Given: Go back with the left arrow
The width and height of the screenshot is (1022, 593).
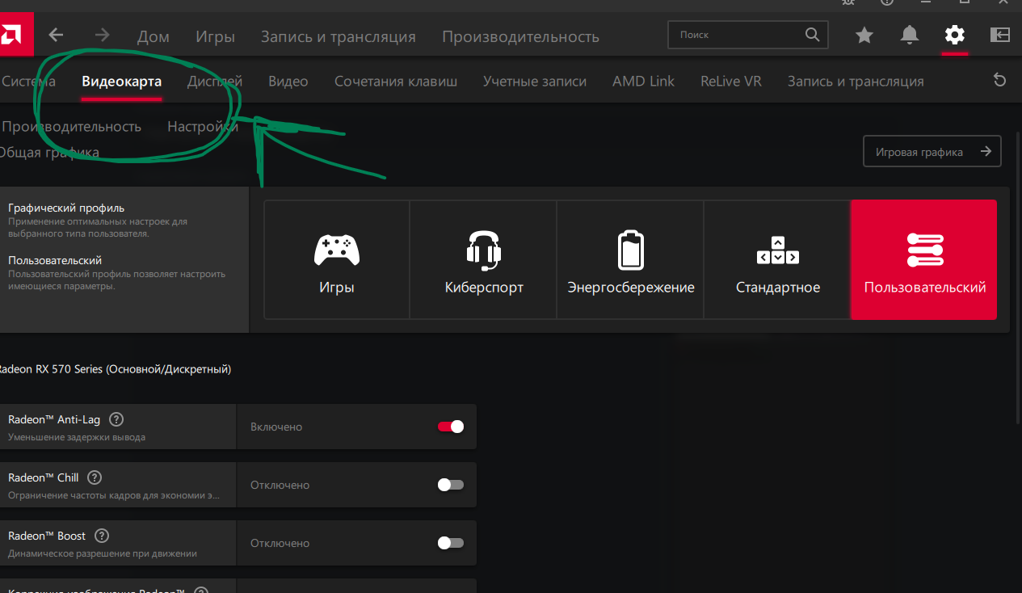Looking at the screenshot, I should coord(55,36).
